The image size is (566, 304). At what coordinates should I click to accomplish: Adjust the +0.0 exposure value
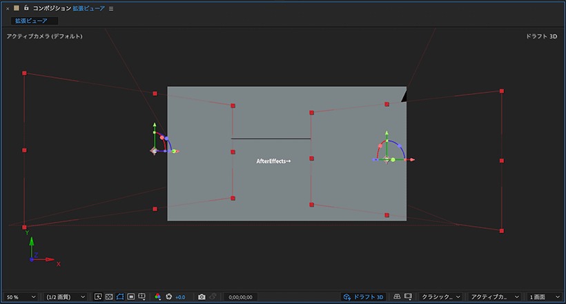click(180, 297)
